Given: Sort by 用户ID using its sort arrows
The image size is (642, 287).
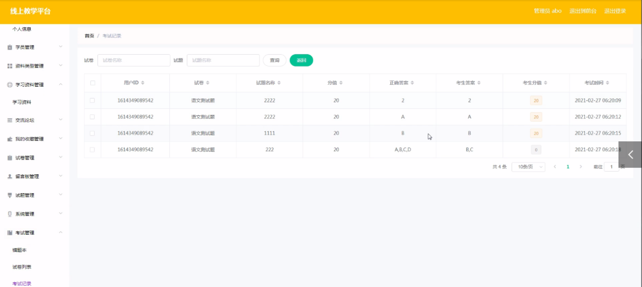Looking at the screenshot, I should (143, 83).
